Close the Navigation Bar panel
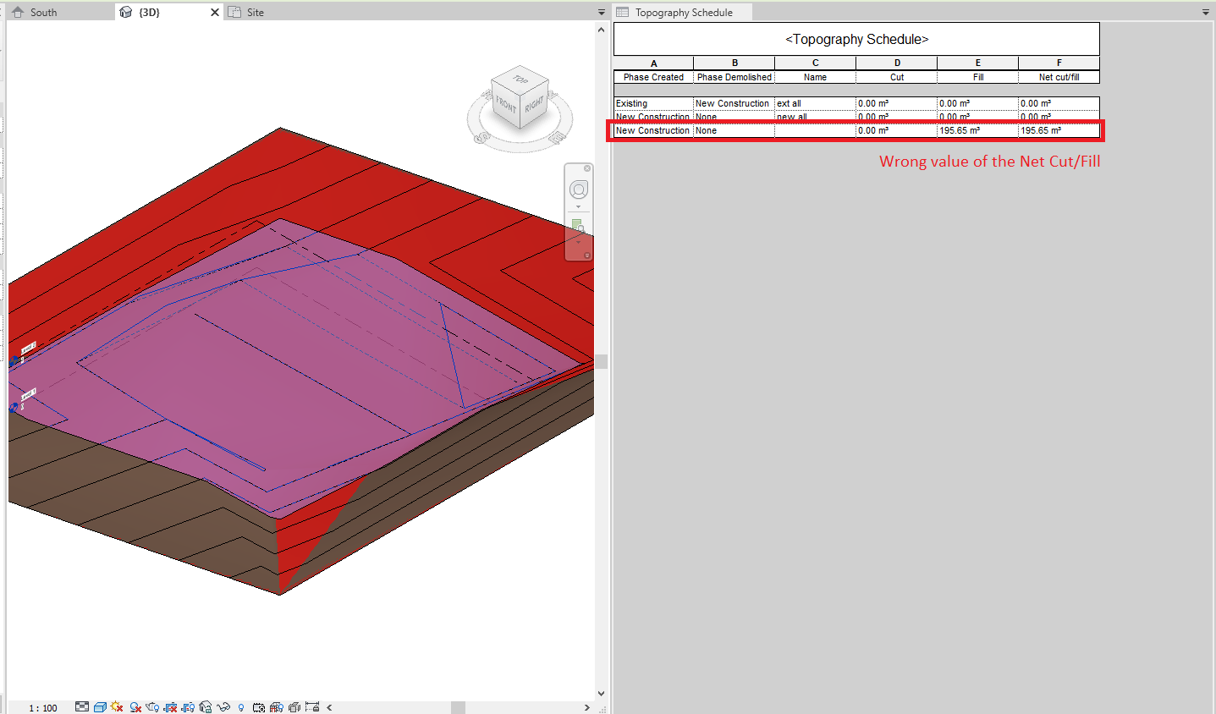This screenshot has height=714, width=1216. (x=588, y=168)
